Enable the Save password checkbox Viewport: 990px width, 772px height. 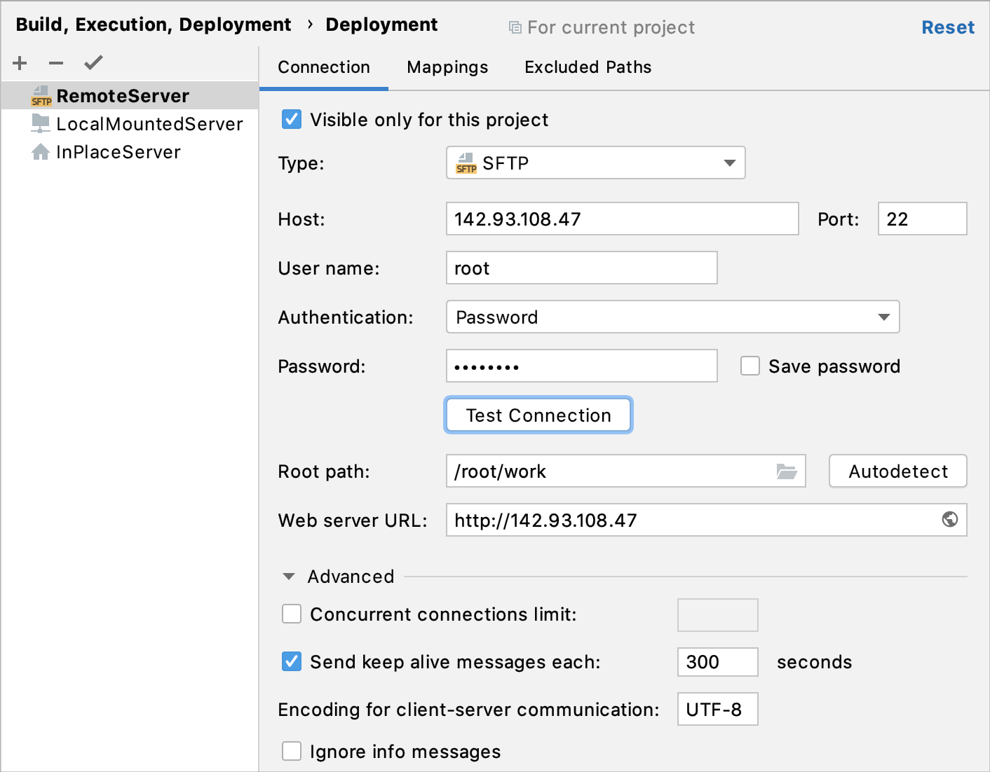pos(750,366)
